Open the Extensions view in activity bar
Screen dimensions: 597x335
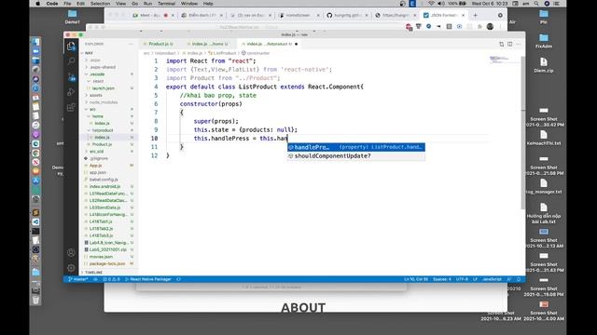coord(71,108)
